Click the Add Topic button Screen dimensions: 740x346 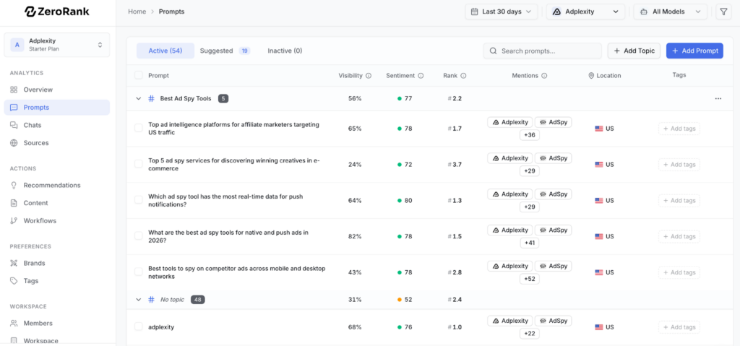pos(634,51)
